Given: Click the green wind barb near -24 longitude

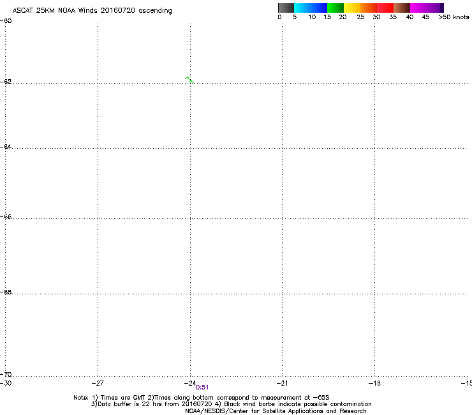Looking at the screenshot, I should 189,80.
